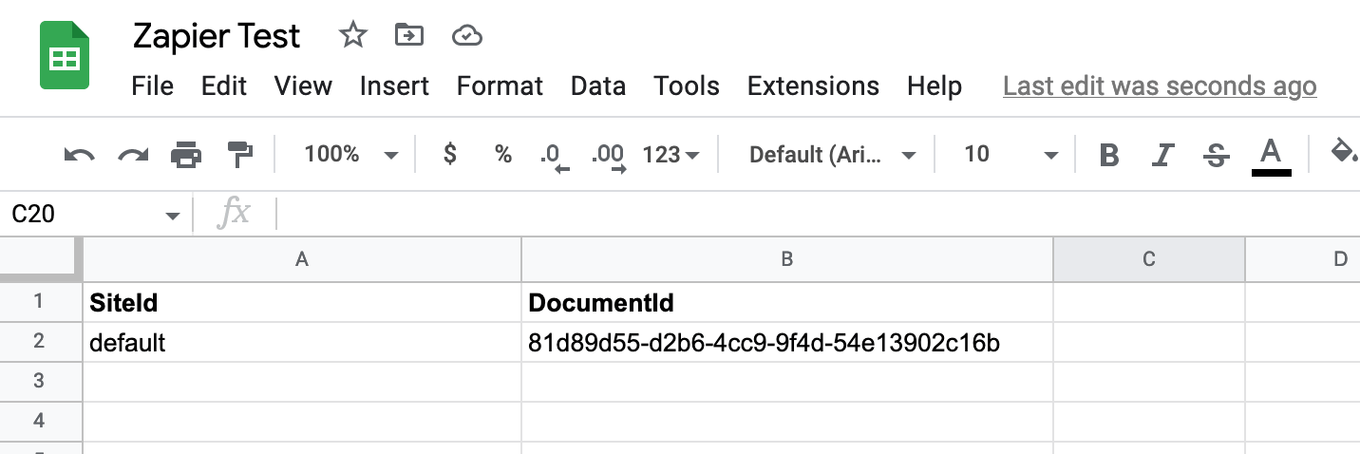This screenshot has width=1360, height=454.
Task: Click the select-all corner box
Action: (x=41, y=258)
